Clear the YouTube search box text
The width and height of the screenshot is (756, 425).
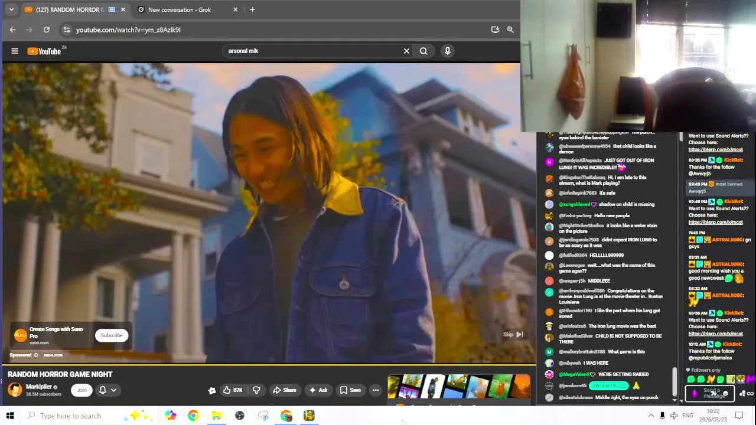pyautogui.click(x=406, y=51)
